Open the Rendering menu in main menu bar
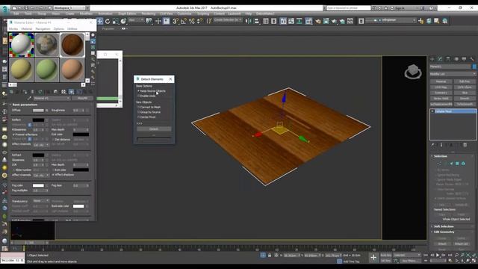Screen dimensions: 478x269 coord(149,13)
